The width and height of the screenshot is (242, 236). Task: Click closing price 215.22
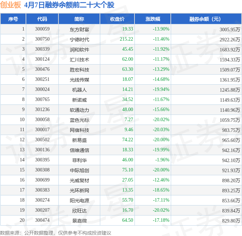point(127,39)
